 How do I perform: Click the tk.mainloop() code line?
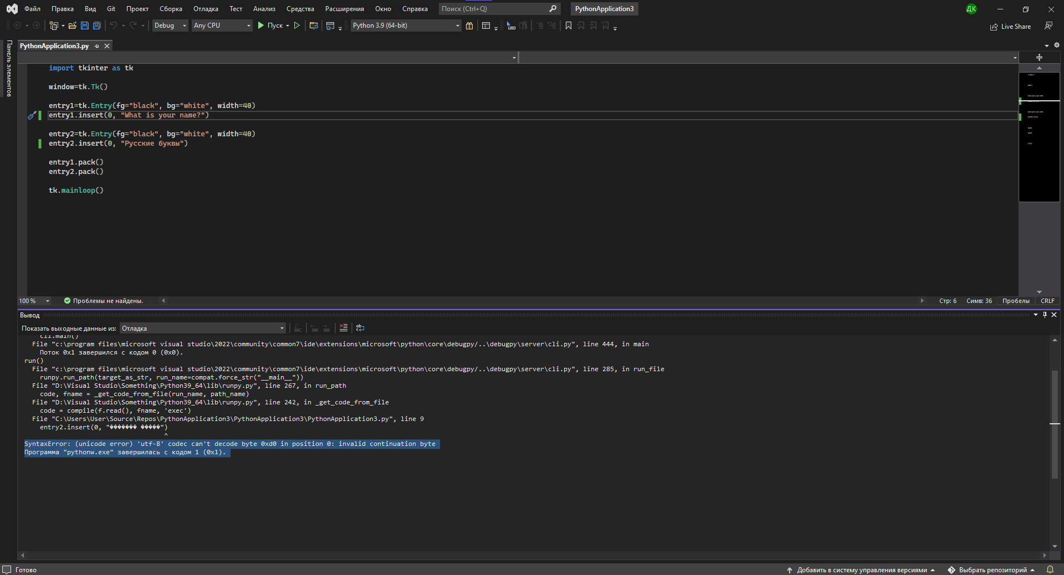coord(76,190)
